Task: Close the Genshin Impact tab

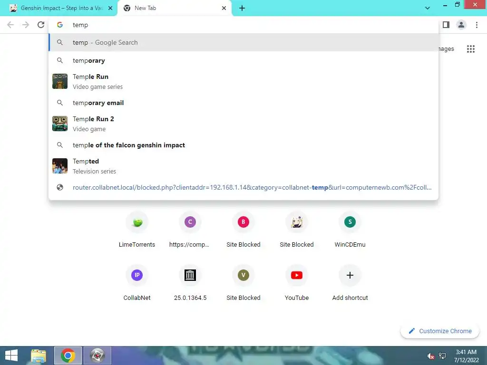Action: coord(110,8)
